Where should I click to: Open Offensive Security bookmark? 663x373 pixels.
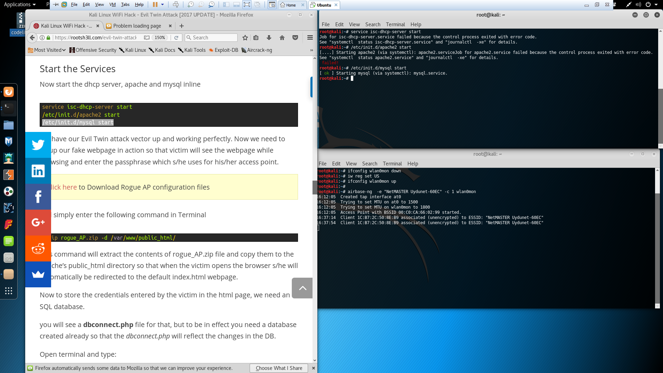pyautogui.click(x=93, y=50)
